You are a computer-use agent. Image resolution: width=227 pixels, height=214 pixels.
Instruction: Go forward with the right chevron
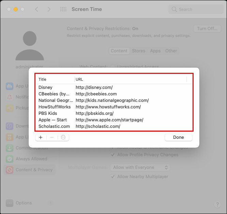[x=49, y=9]
